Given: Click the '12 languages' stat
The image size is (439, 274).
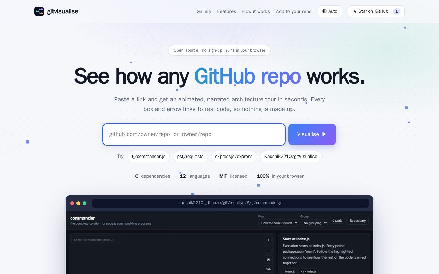Looking at the screenshot, I should [195, 176].
